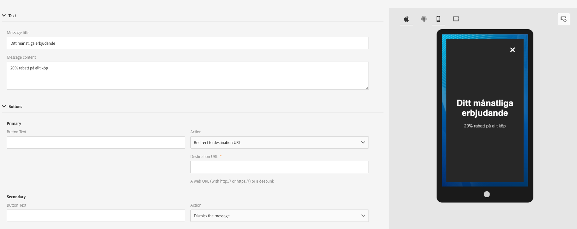Click into the Message content text area
Image resolution: width=577 pixels, height=229 pixels.
pos(188,76)
